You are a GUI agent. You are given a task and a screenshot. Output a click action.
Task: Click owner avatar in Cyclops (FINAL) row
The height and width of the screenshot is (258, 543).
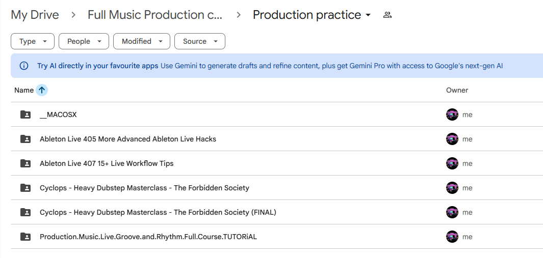point(452,212)
